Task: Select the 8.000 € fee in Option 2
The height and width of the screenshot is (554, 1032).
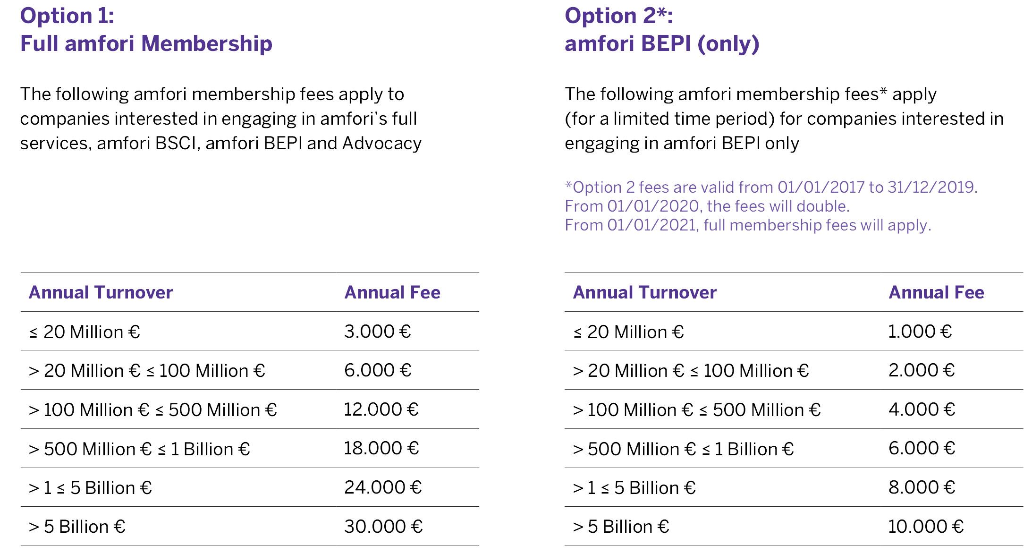Action: [x=922, y=487]
